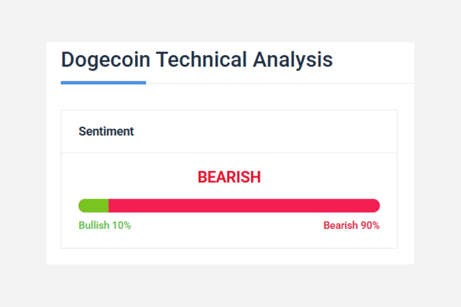
Task: Click where the green and red bar segments meet
Action: tap(109, 206)
